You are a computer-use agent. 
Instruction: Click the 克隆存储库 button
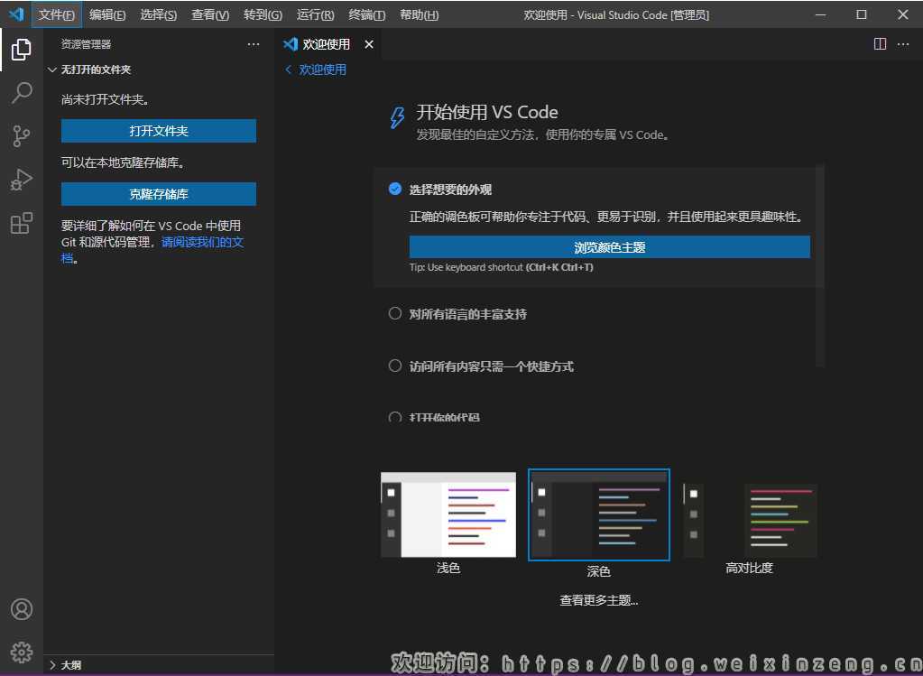tap(159, 194)
